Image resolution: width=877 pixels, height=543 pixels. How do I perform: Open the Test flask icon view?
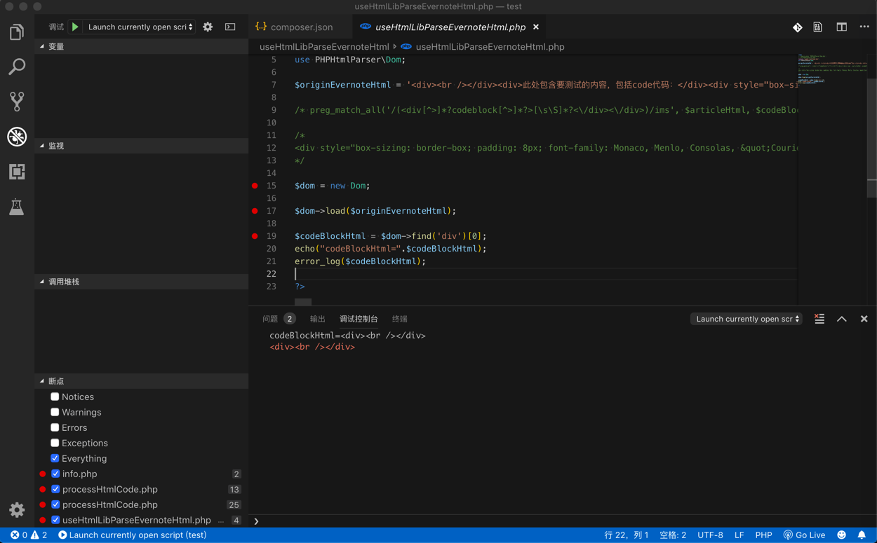[17, 207]
